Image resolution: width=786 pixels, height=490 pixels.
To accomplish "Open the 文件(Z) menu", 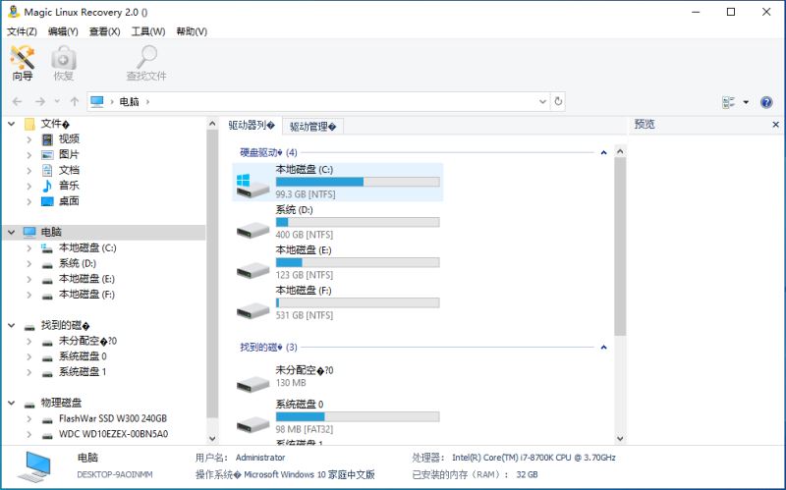I will [x=22, y=31].
